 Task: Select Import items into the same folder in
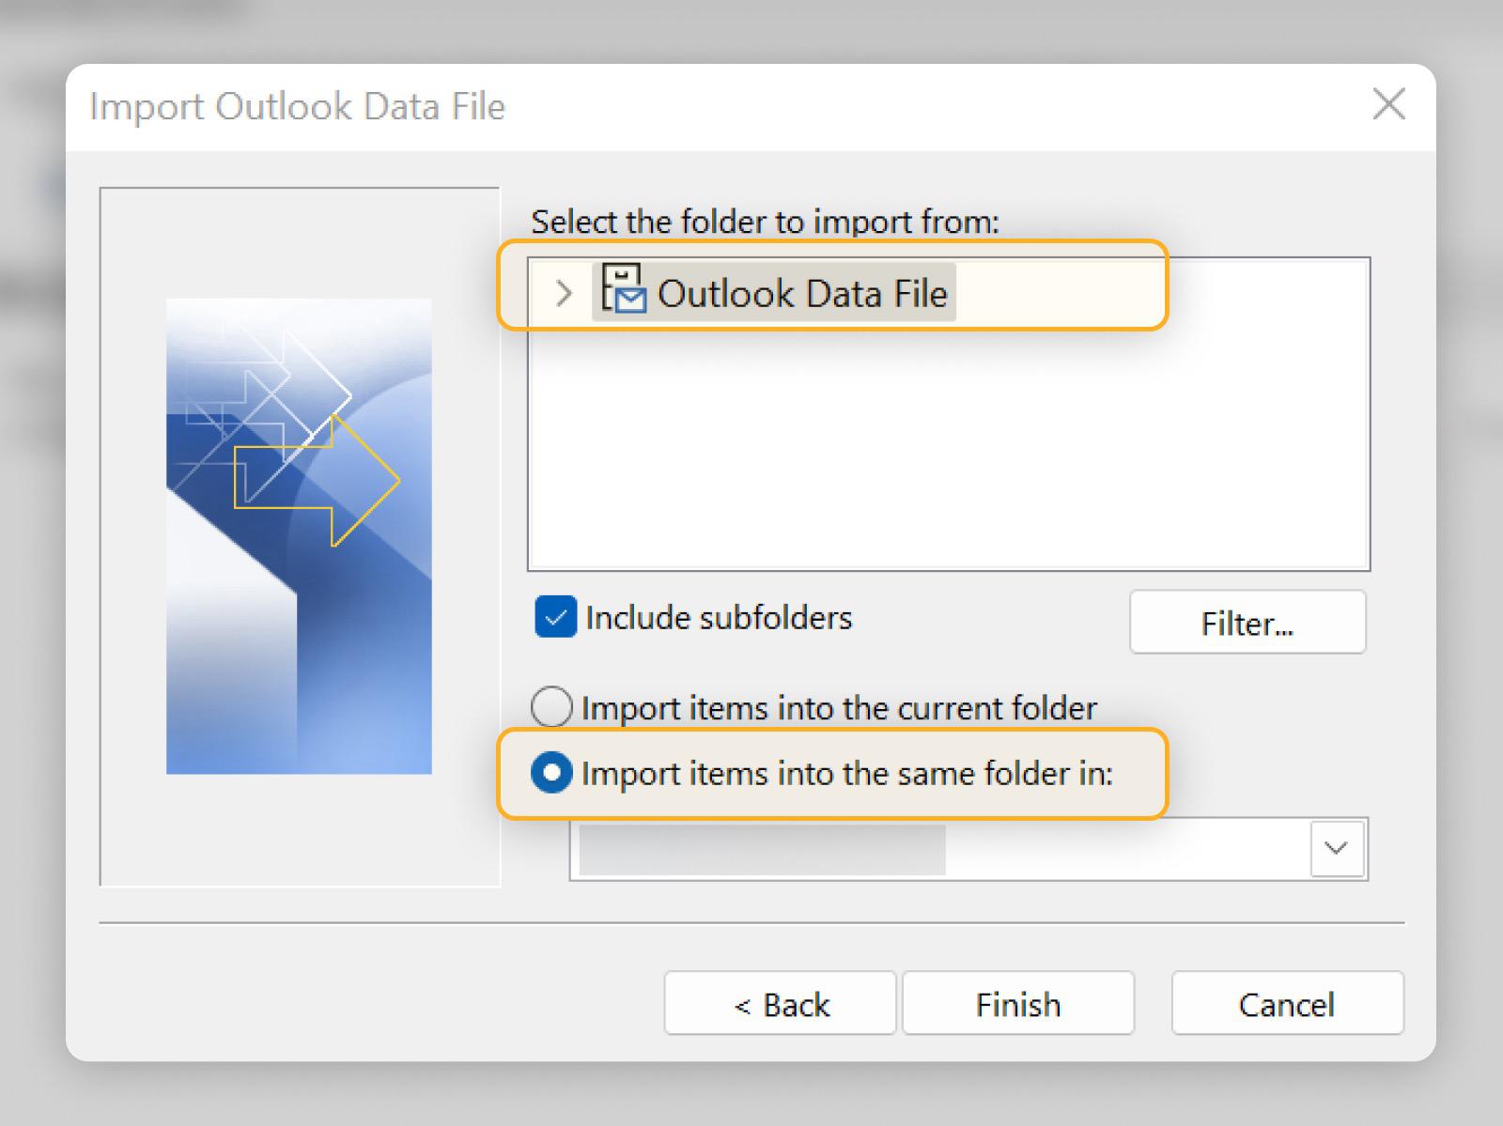pos(552,773)
